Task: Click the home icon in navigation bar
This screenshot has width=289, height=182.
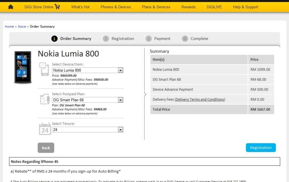Action: click(x=10, y=7)
